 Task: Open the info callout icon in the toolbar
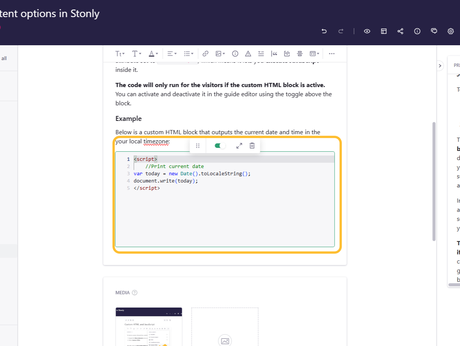[x=235, y=54]
